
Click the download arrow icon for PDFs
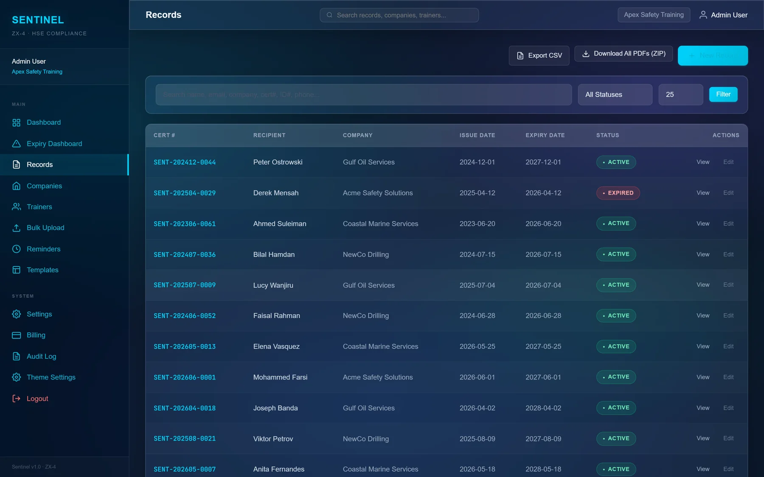pos(586,54)
